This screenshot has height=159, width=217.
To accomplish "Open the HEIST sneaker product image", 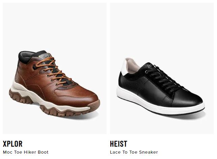I will (162, 68).
